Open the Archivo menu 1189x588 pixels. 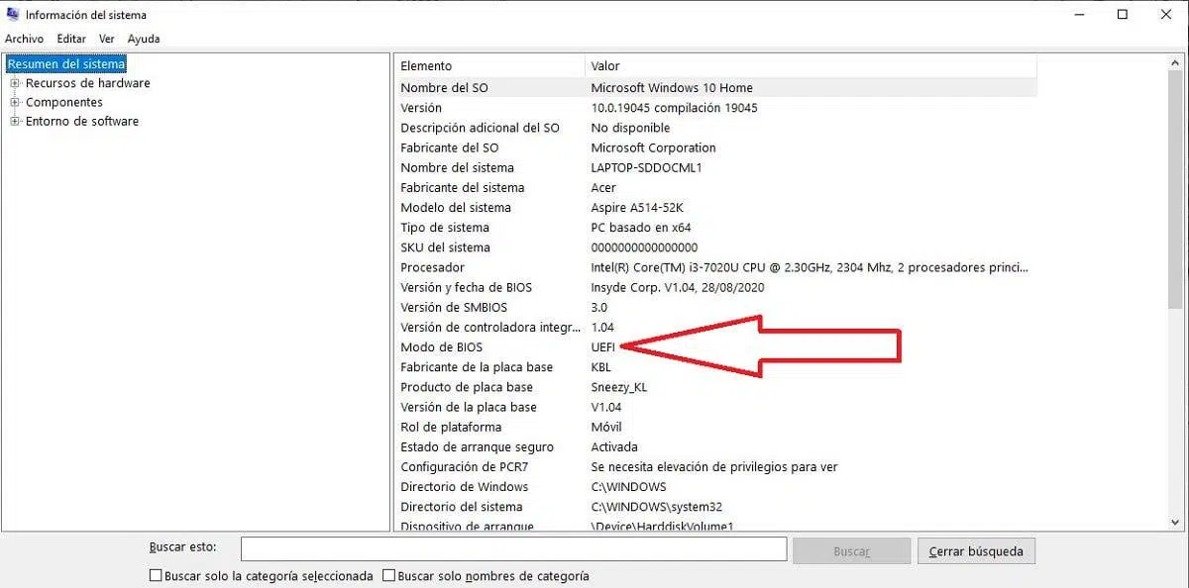coord(24,39)
